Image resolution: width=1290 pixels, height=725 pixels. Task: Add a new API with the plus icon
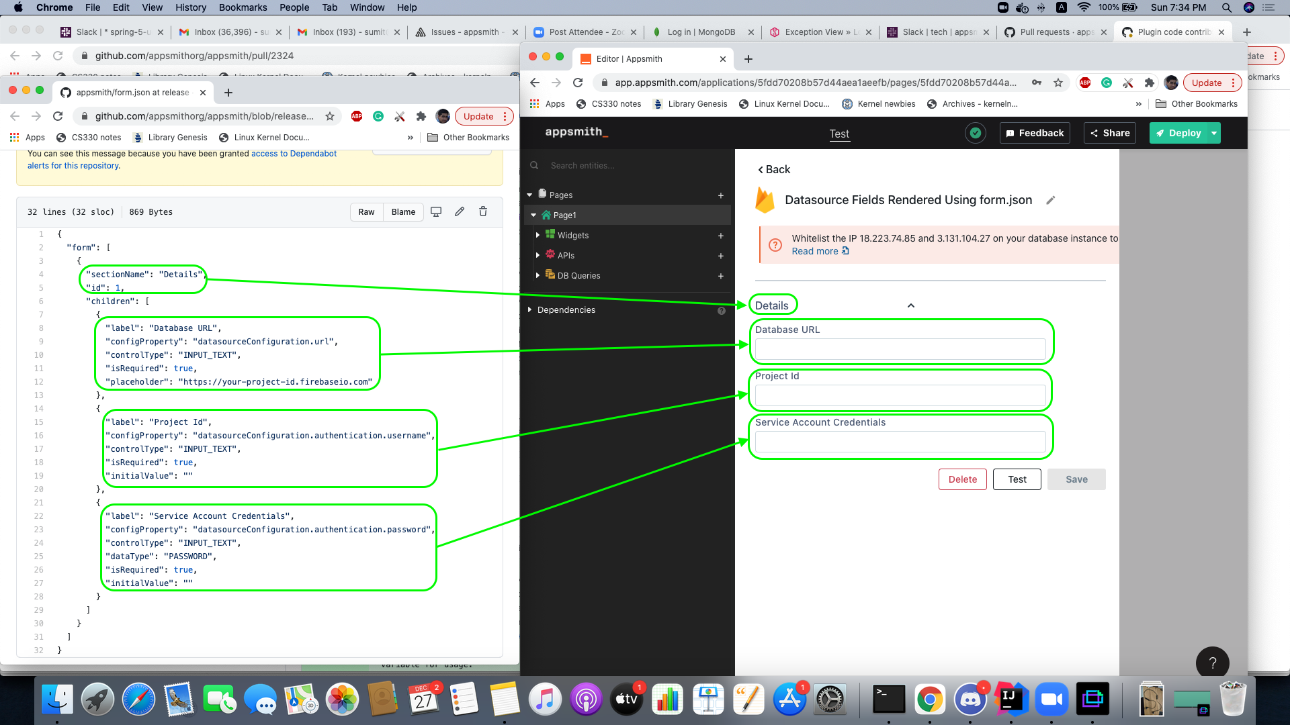(721, 256)
